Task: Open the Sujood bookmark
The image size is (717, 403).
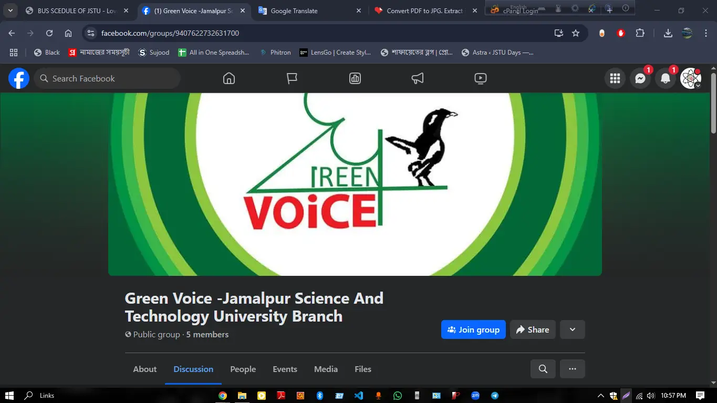Action: 153,53
